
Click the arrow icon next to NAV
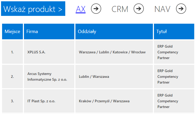pyautogui.click(x=181, y=9)
